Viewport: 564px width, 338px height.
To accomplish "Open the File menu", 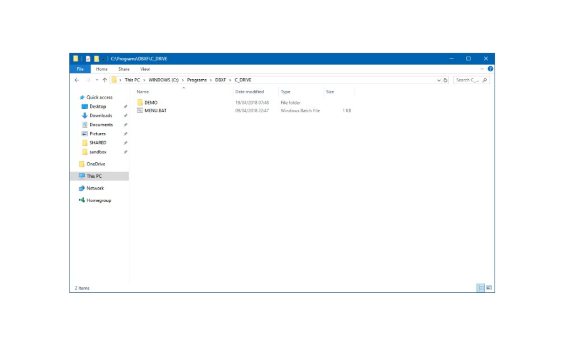I will (80, 69).
